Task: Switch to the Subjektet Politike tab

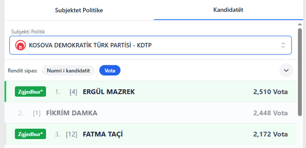Action: pos(79,10)
